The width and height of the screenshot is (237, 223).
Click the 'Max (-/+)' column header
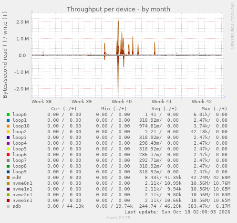point(214,109)
